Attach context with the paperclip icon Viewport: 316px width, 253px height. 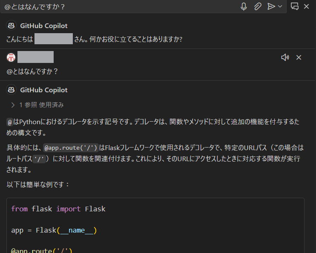258,6
